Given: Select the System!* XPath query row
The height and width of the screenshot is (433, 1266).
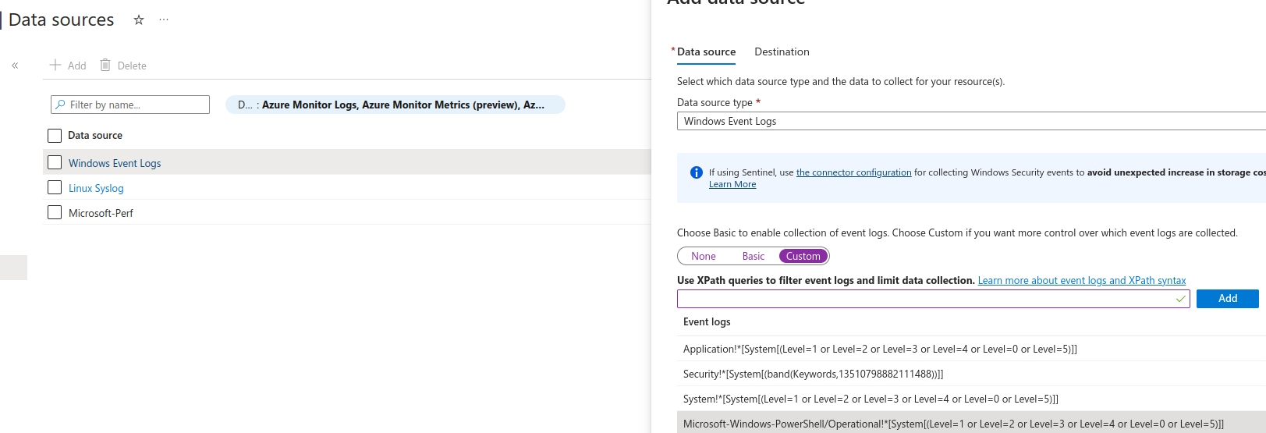Looking at the screenshot, I should coord(971,399).
